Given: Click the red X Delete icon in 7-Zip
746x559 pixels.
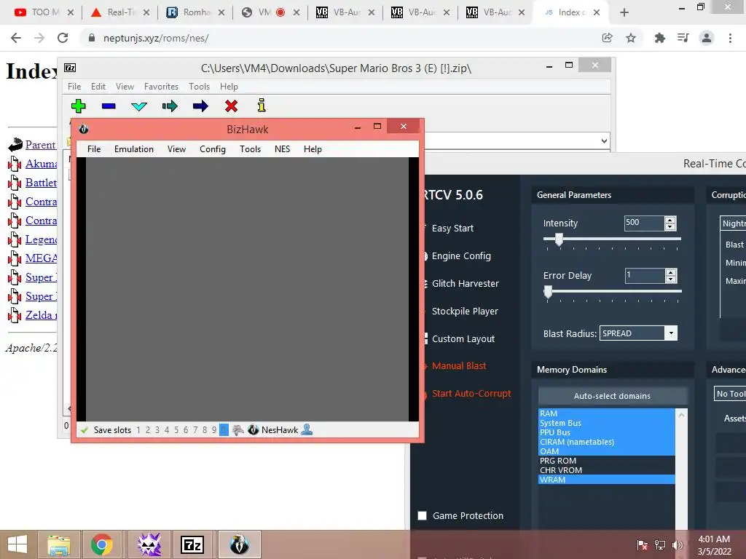Looking at the screenshot, I should coord(231,106).
